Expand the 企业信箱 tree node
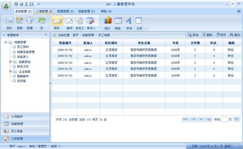The image size is (243, 149). (x=10, y=72)
